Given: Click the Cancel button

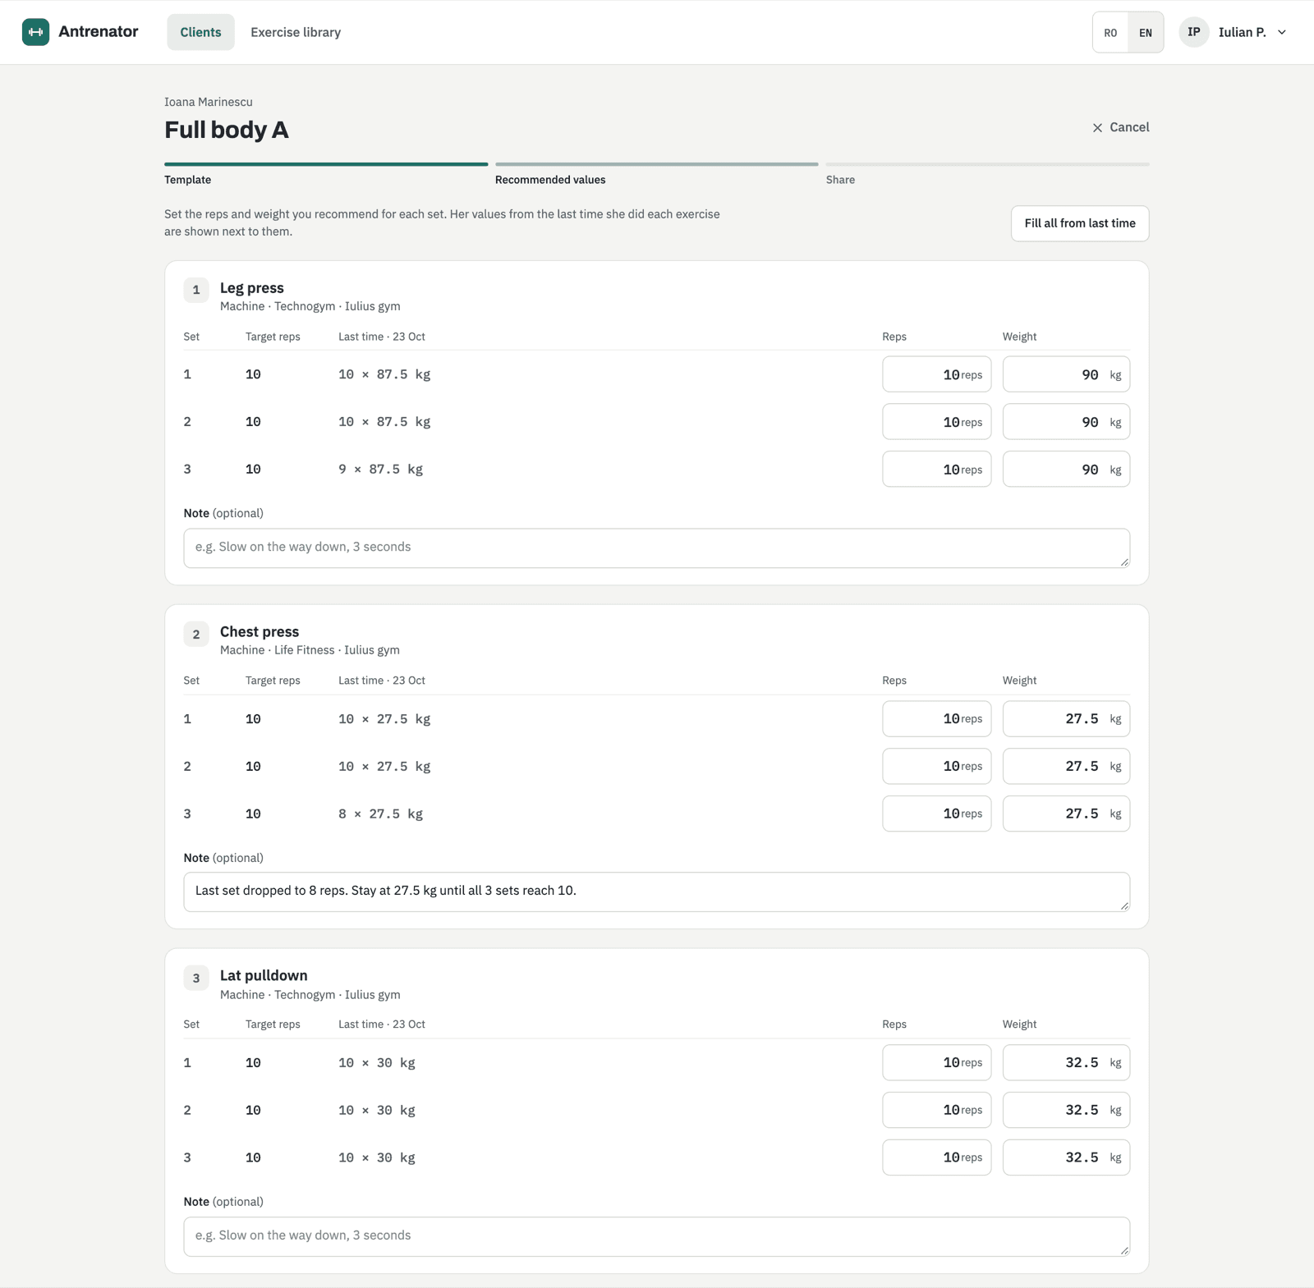Looking at the screenshot, I should (x=1120, y=127).
